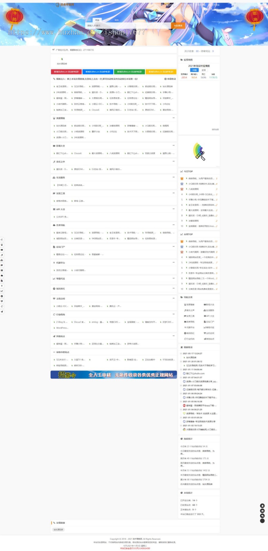
Task: Click the paper plane icon beside the 其他站点 heading
Action: coord(54,336)
